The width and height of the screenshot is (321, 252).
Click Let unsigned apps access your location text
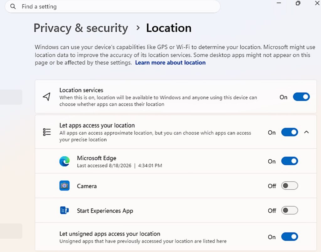[x=110, y=234]
